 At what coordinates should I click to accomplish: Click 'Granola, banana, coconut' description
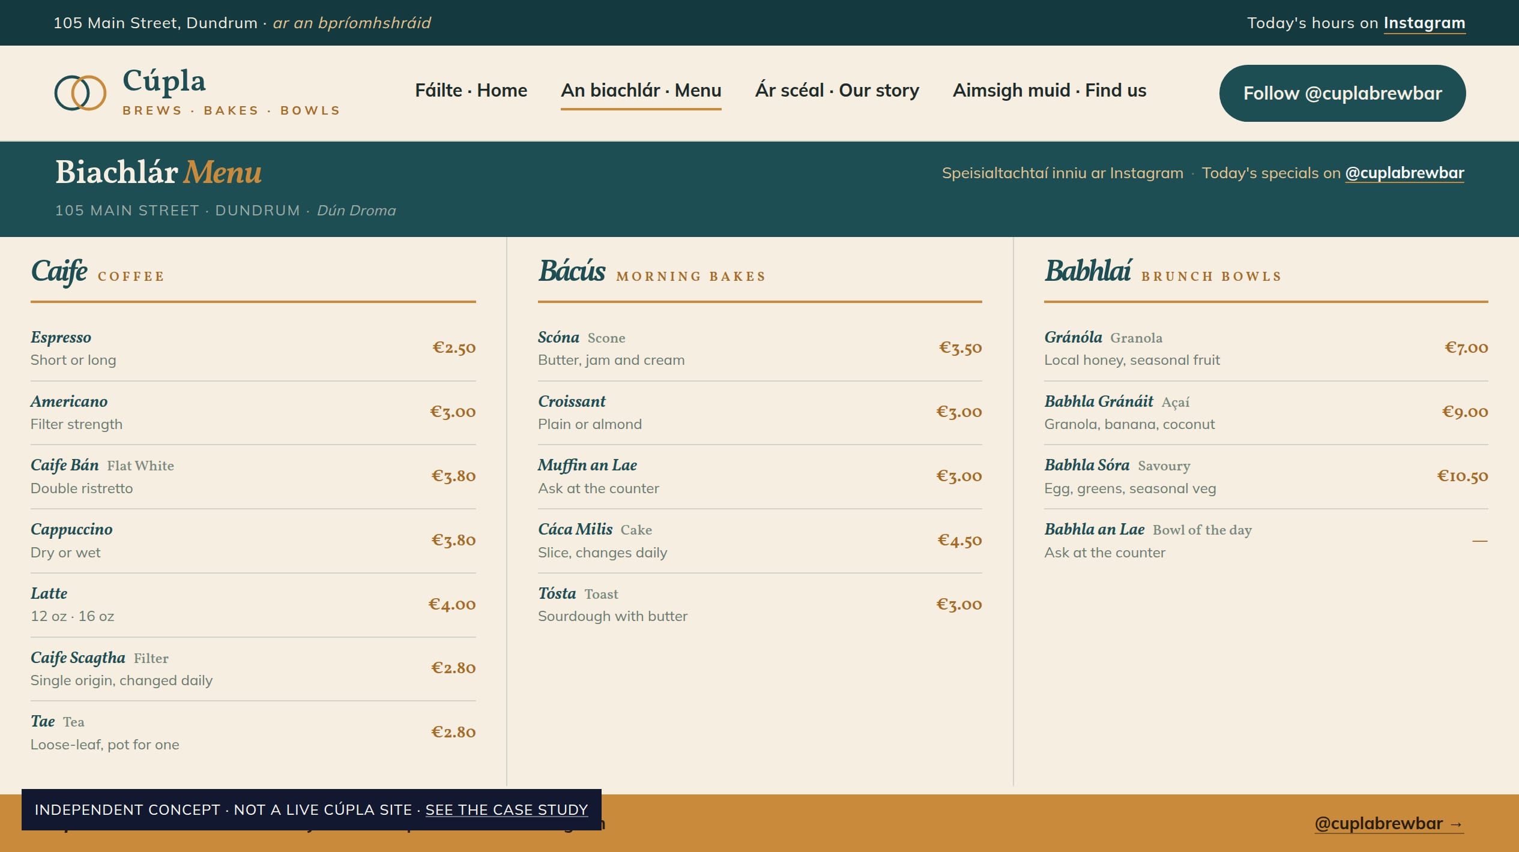[1129, 424]
